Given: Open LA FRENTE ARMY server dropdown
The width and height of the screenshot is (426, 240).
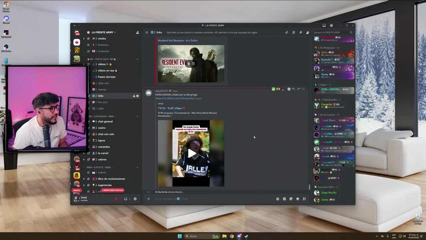Looking at the screenshot, I should tap(103, 32).
